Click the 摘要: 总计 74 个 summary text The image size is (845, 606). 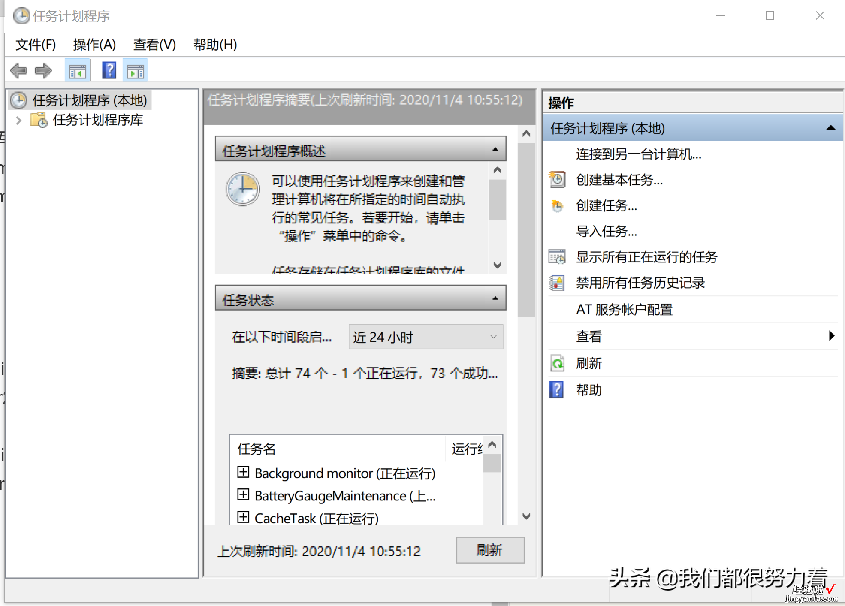point(365,373)
